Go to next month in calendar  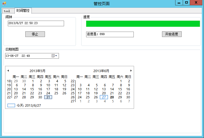click(131, 71)
